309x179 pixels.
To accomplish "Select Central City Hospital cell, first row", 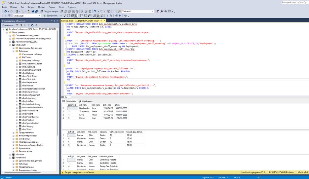I will [x=108, y=160].
